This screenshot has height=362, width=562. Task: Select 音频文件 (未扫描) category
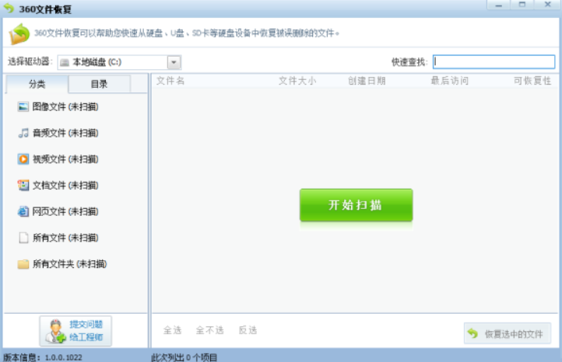(x=65, y=133)
